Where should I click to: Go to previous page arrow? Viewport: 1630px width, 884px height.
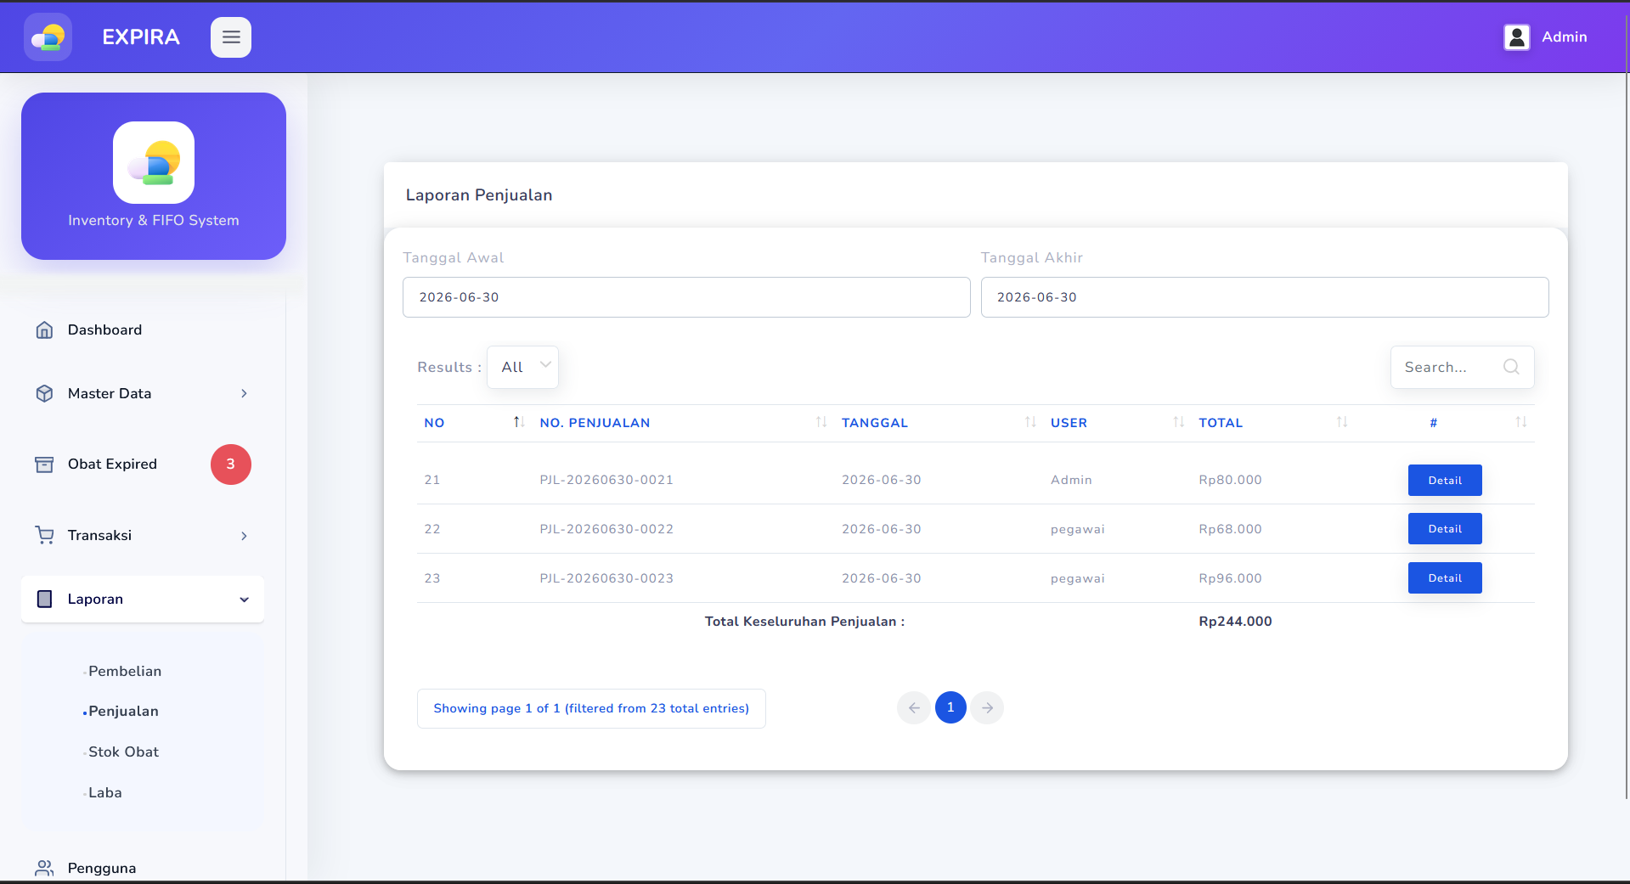914,707
